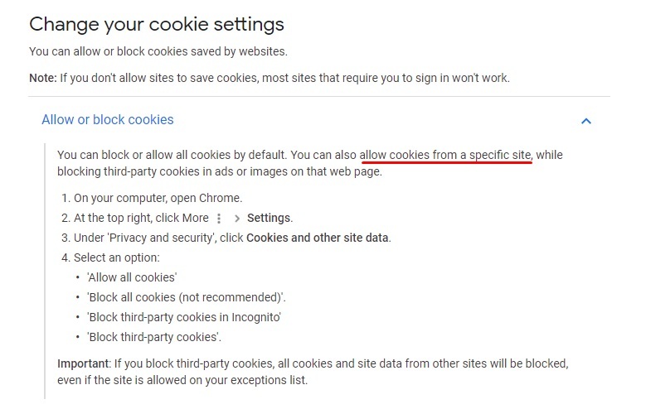
Task: Collapse the section with the up chevron
Action: [x=585, y=121]
